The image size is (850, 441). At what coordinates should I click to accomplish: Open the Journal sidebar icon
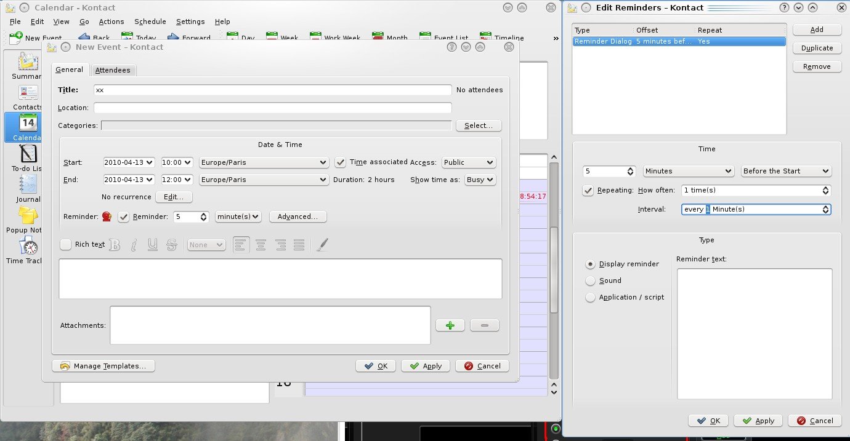[28, 186]
